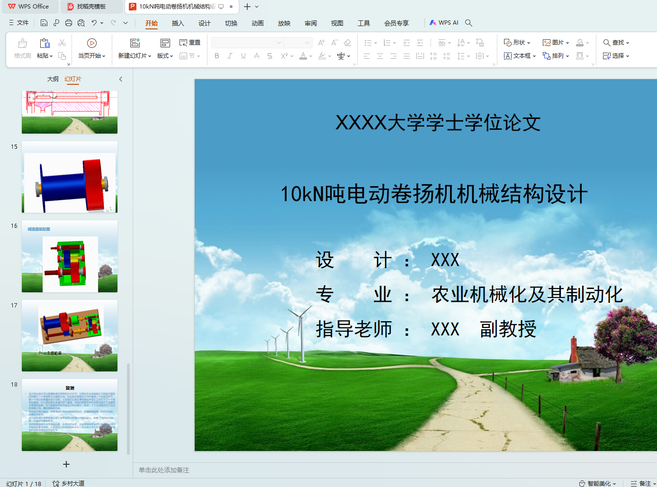Open the File (文件) menu
The width and height of the screenshot is (657, 487).
coord(19,23)
